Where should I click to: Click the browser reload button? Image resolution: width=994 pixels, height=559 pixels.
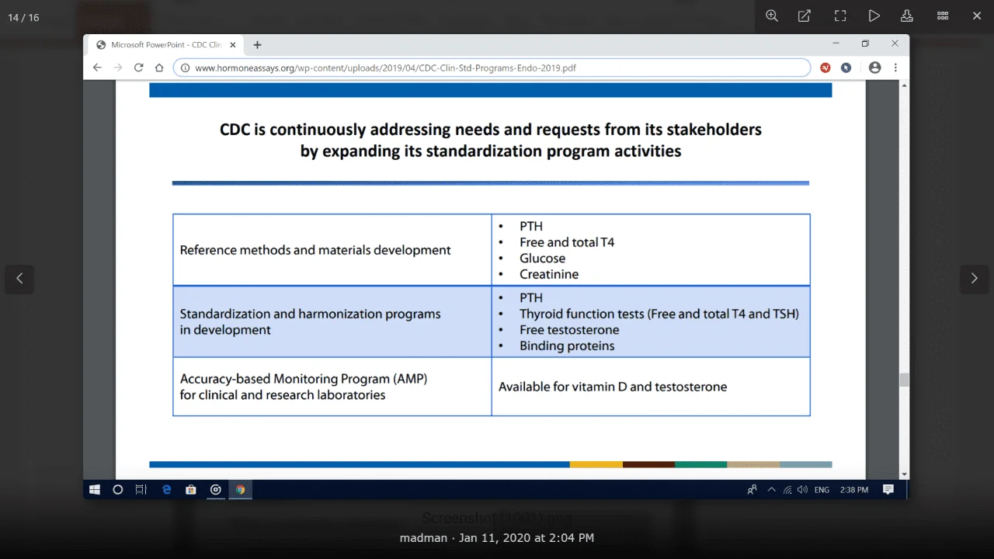138,68
